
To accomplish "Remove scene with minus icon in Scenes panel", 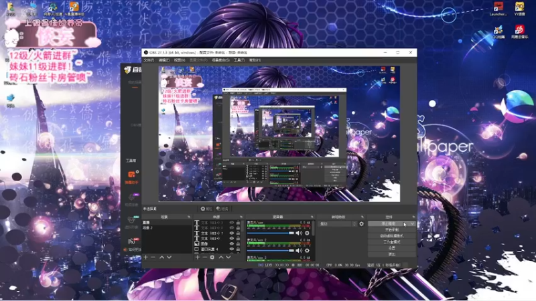I will tap(153, 257).
